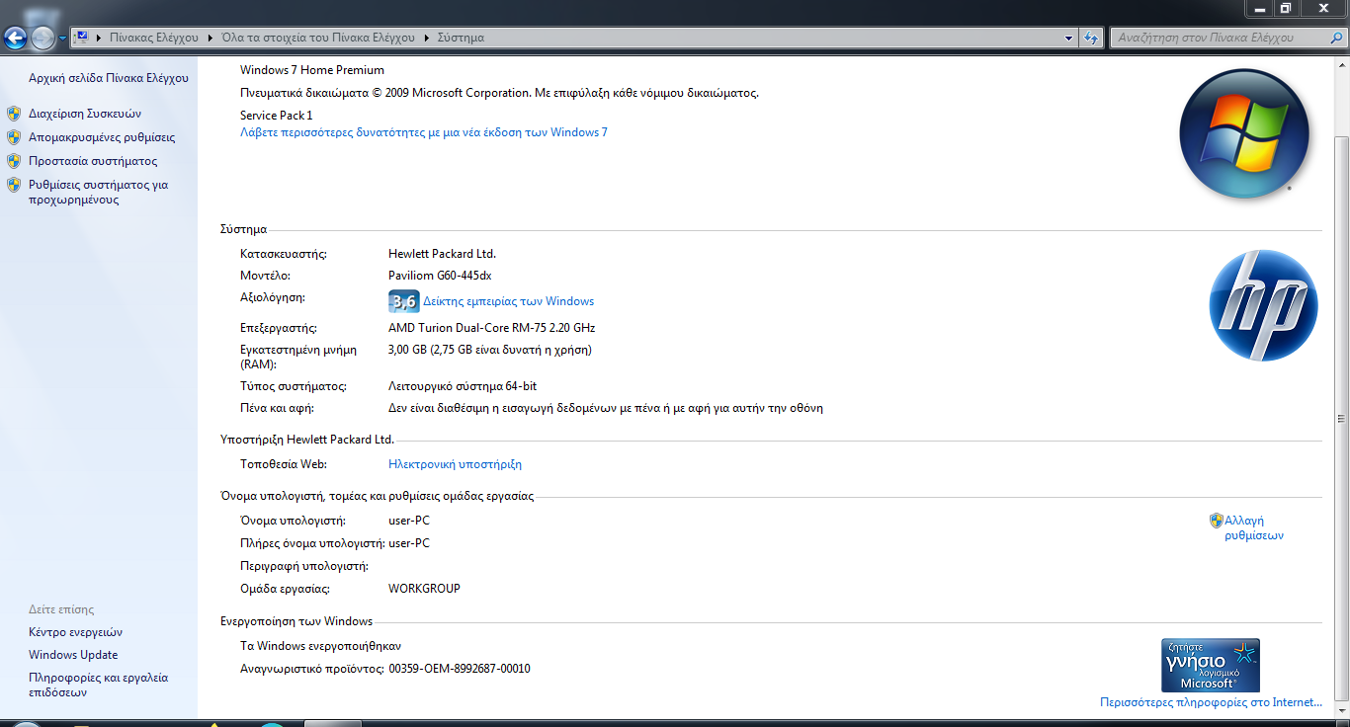Click the shield icon beside Διαχείριση Συσκευών
Viewport: 1350px width, 727px height.
point(14,114)
